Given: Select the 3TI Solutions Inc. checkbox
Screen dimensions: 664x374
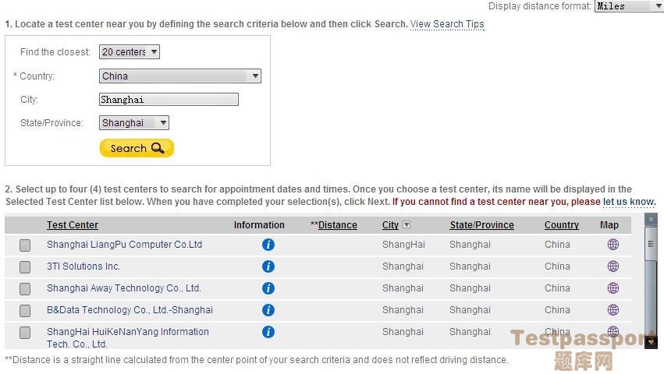Looking at the screenshot, I should point(25,267).
